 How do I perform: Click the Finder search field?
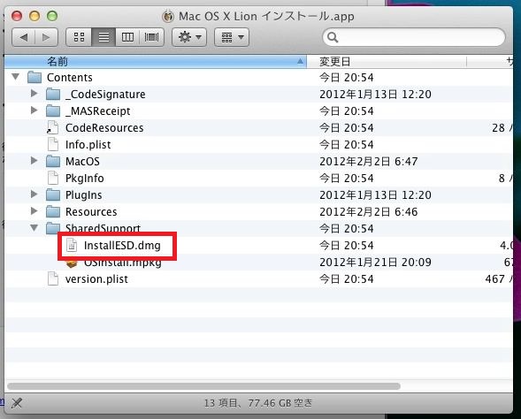[414, 37]
